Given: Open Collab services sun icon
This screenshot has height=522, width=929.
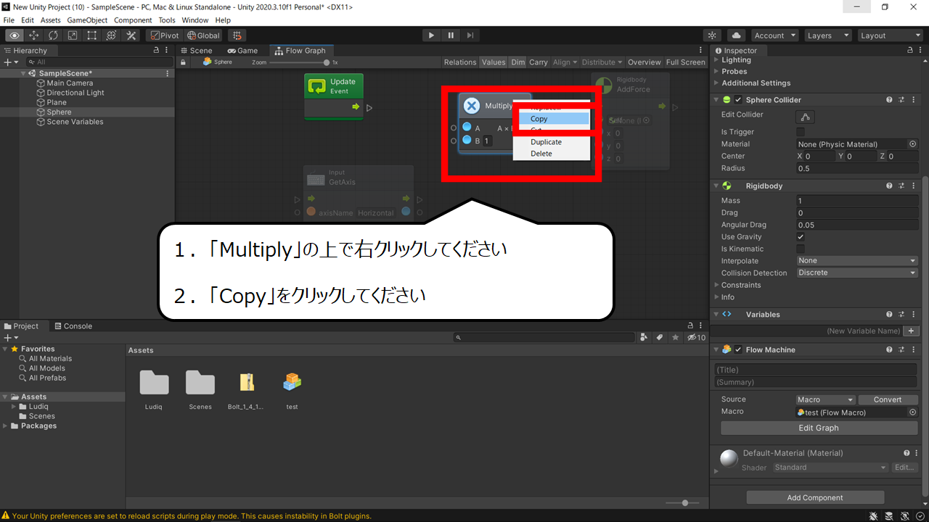Looking at the screenshot, I should click(x=713, y=36).
